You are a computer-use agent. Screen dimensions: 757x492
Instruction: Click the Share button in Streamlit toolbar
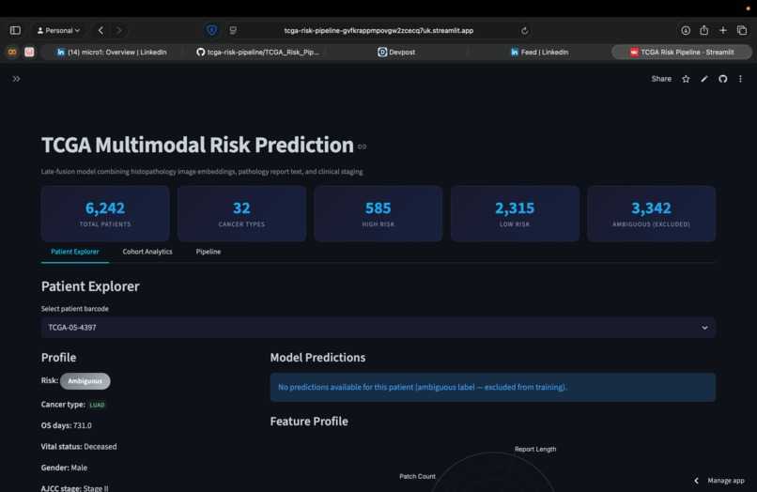coord(661,79)
